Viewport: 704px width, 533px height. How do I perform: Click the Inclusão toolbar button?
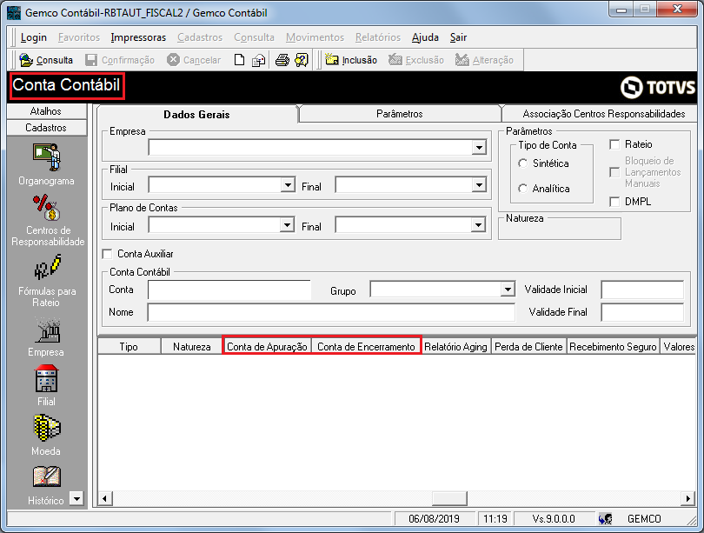pos(351,60)
